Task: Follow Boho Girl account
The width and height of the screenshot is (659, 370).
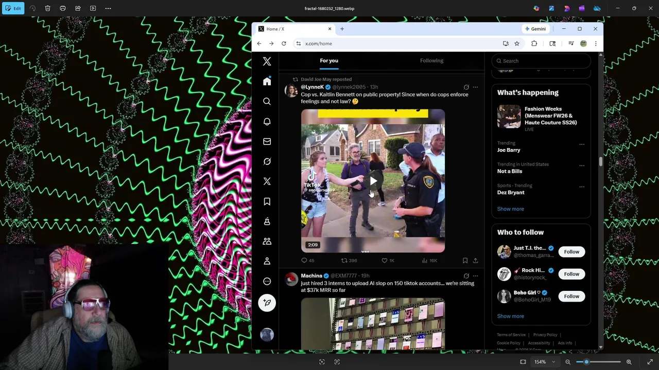Action: point(571,296)
